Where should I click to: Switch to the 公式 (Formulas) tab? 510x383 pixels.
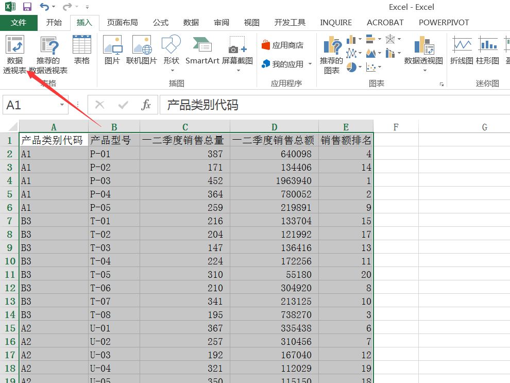pyautogui.click(x=160, y=23)
